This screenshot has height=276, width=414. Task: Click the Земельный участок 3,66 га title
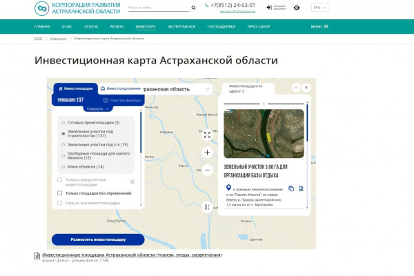click(255, 171)
